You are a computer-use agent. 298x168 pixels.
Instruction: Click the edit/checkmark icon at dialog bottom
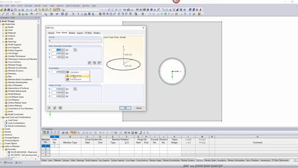tap(55, 108)
